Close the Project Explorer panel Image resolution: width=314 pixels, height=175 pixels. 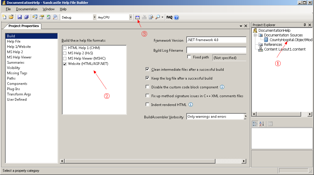(310, 25)
